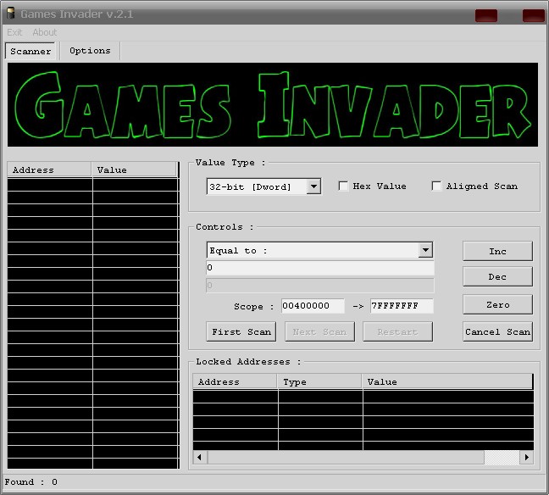Click the Scope start address field 00400000
Viewport: 549px width, 495px height.
click(x=313, y=306)
